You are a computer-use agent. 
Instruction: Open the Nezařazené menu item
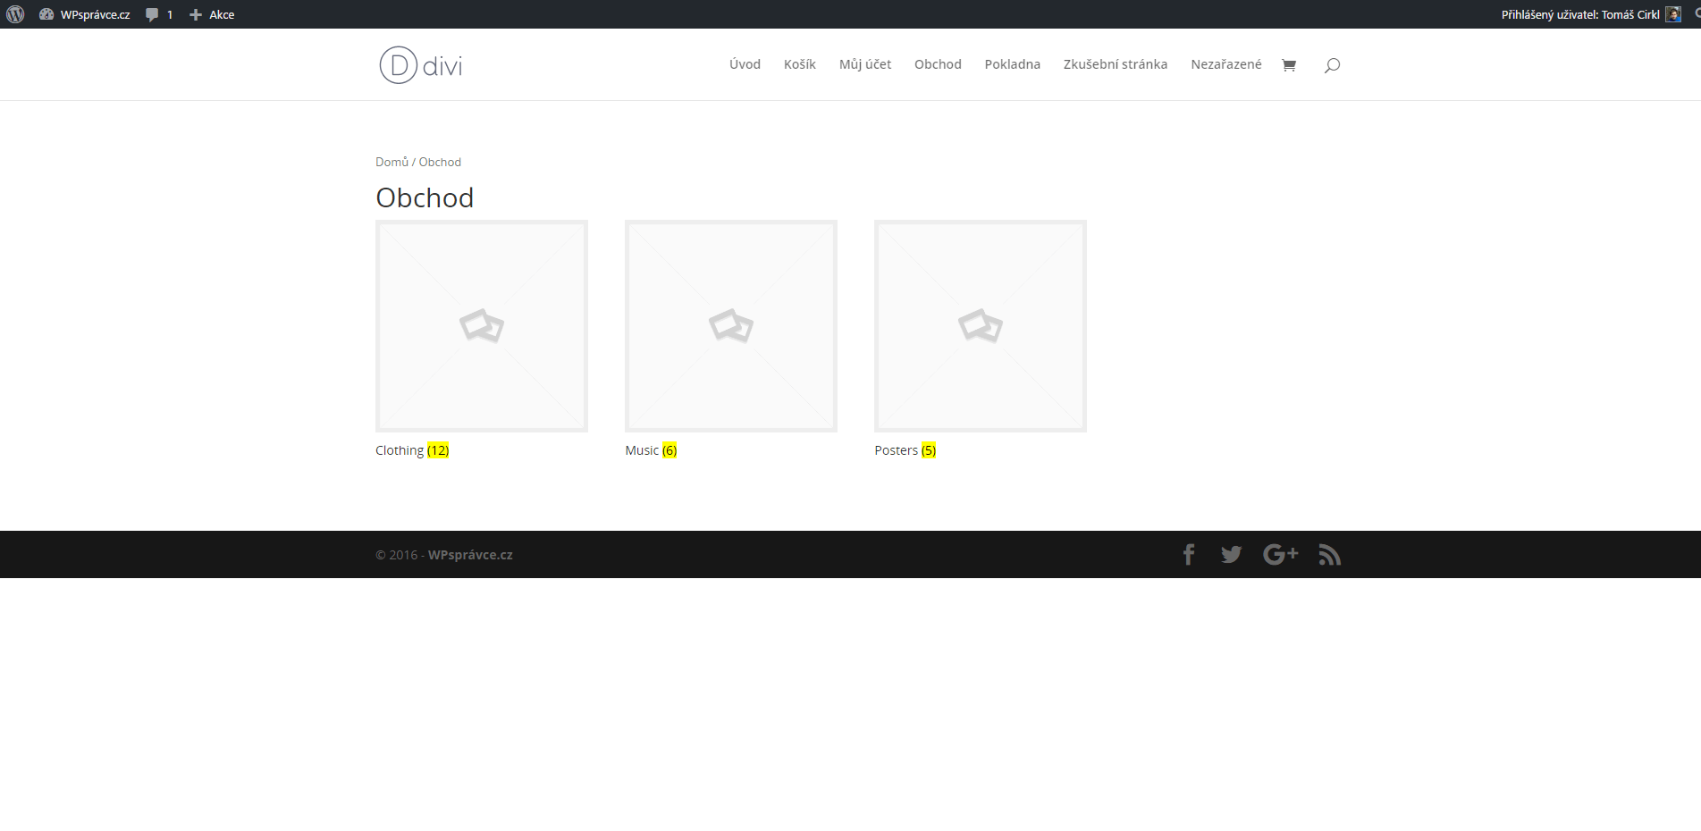pyautogui.click(x=1226, y=64)
